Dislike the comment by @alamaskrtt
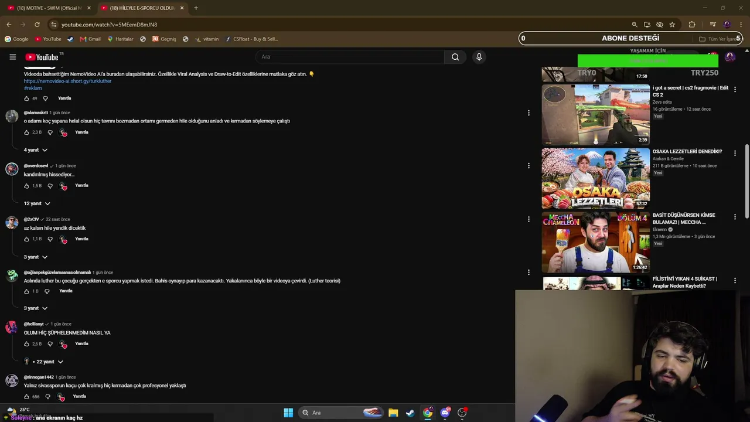The image size is (750, 422). (50, 132)
